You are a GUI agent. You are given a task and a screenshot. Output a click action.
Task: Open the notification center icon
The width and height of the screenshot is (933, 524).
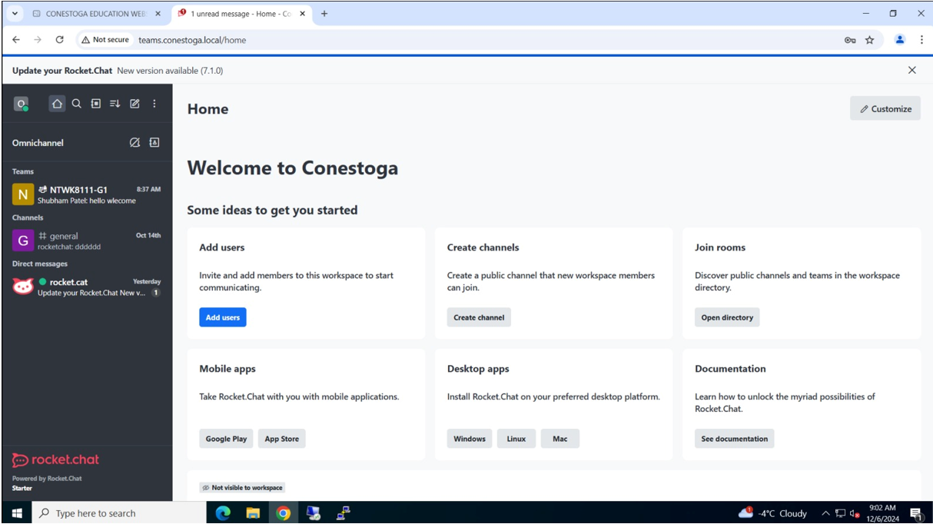pos(916,513)
